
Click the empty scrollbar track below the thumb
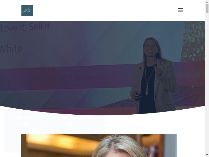click(x=207, y=83)
